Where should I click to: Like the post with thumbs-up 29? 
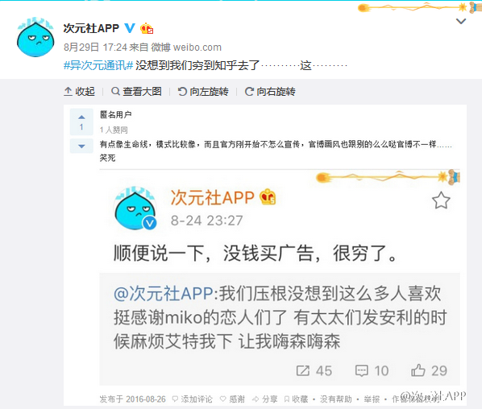tap(429, 370)
